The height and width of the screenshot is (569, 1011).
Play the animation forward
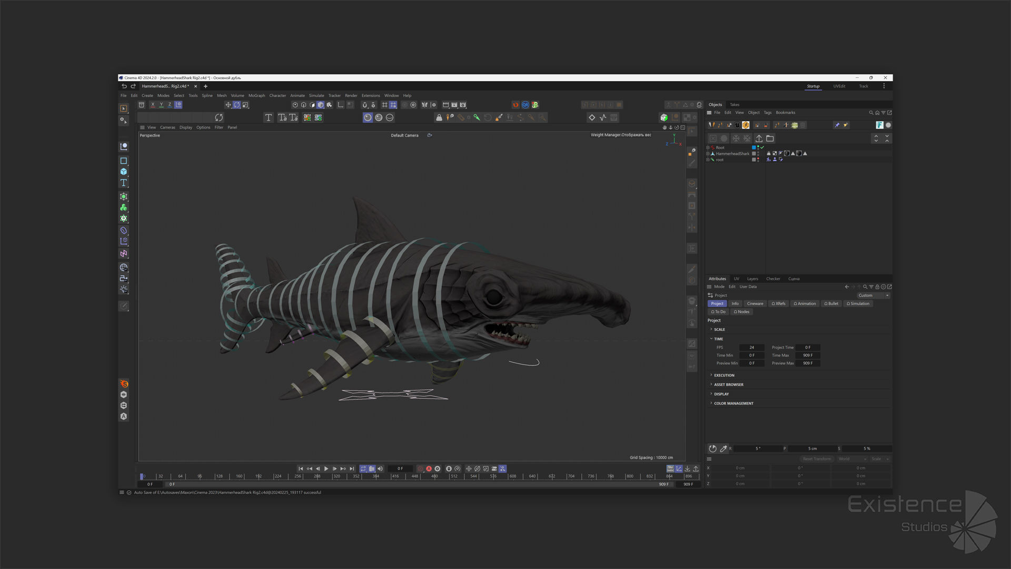(326, 468)
